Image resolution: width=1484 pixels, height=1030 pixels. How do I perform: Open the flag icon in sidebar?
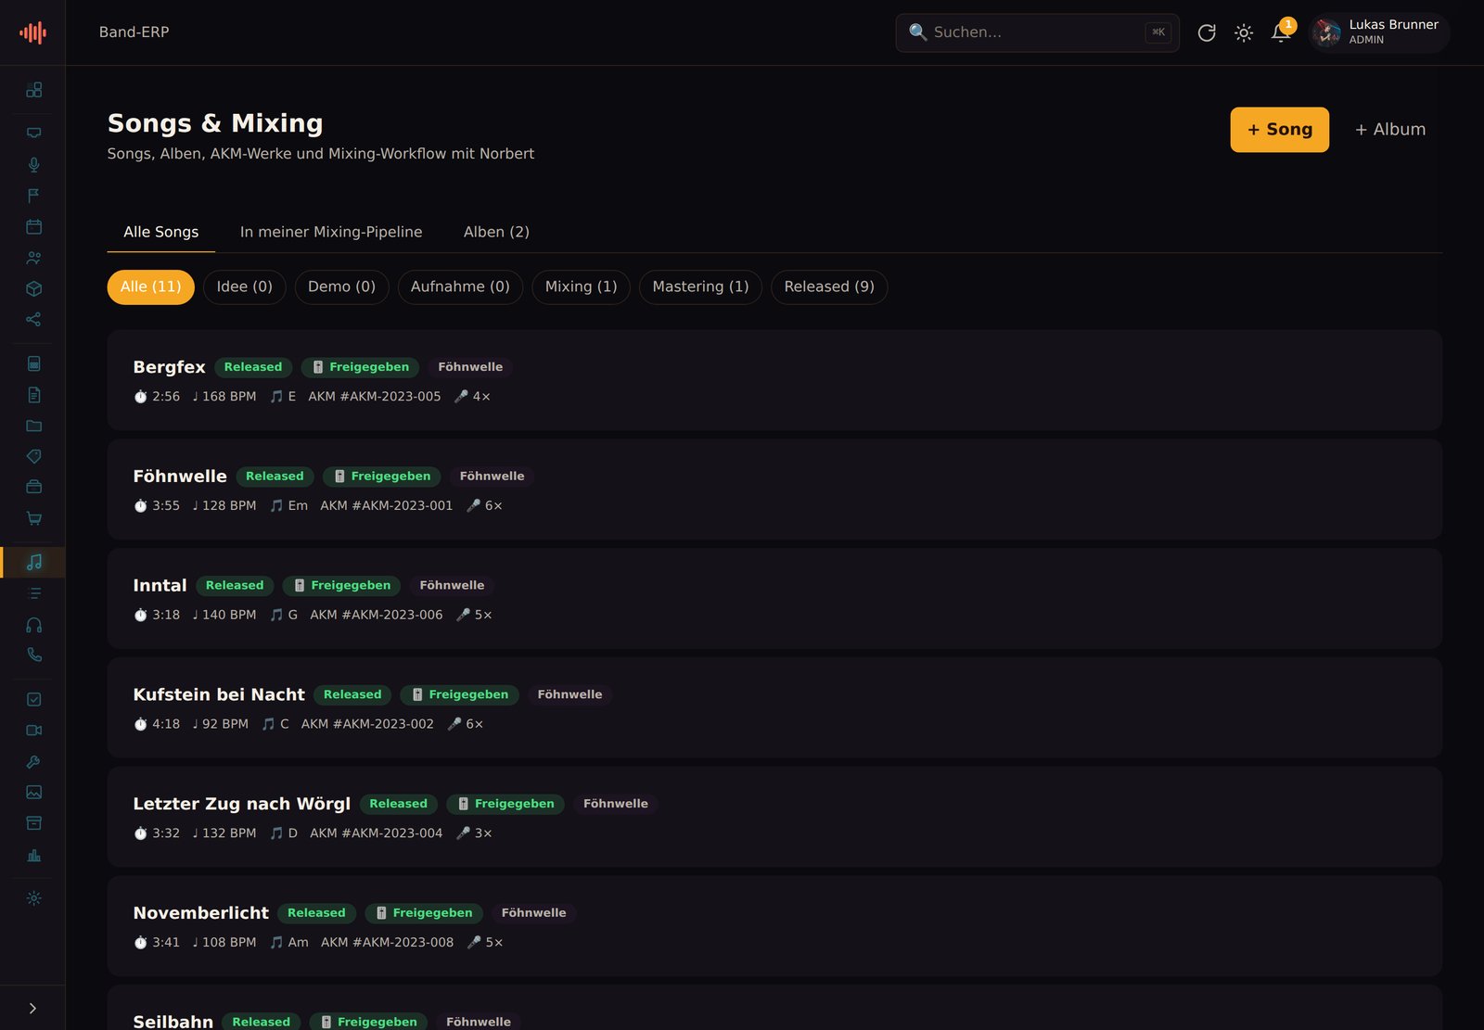click(x=33, y=196)
